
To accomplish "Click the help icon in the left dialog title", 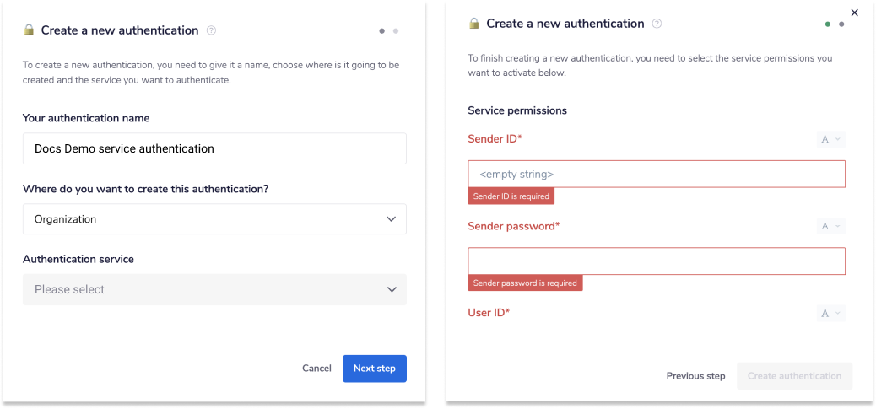I will pos(211,30).
